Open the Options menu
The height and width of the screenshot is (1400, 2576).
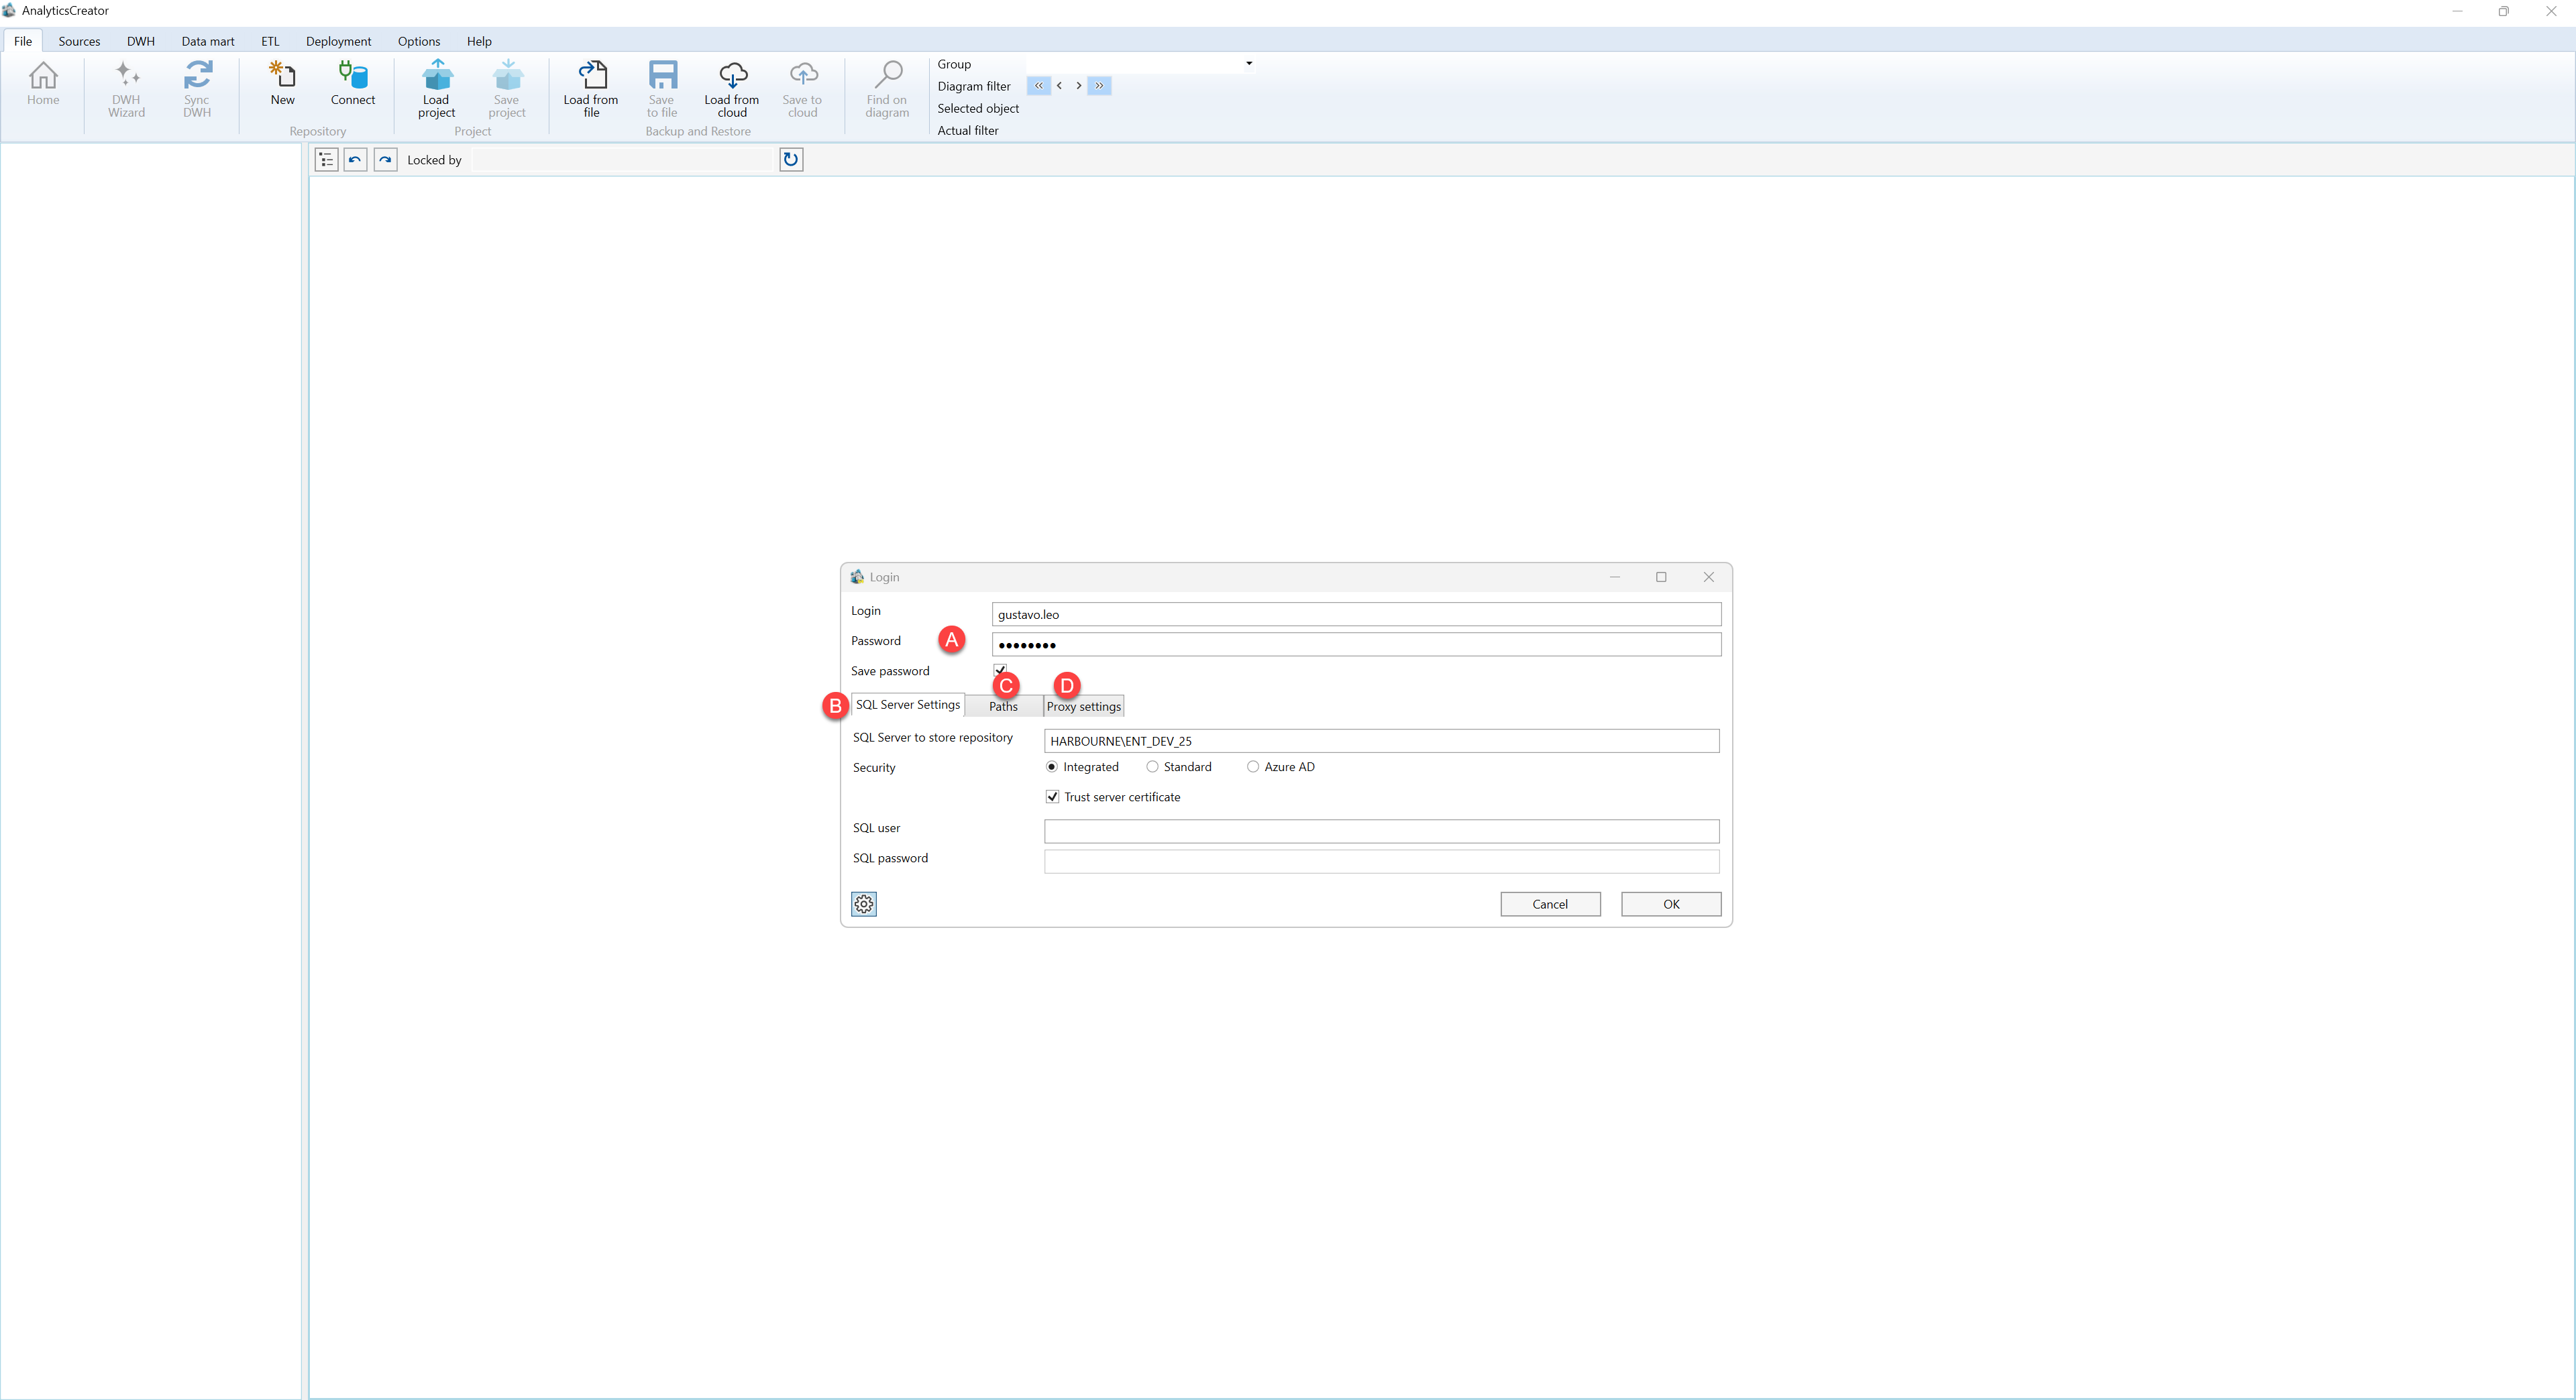[419, 41]
